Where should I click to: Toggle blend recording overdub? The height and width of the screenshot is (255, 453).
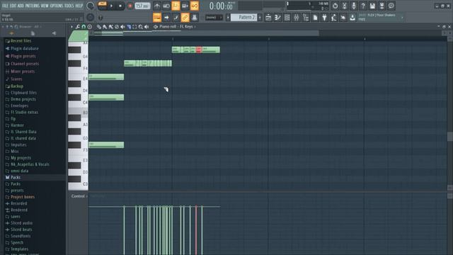[x=185, y=6]
